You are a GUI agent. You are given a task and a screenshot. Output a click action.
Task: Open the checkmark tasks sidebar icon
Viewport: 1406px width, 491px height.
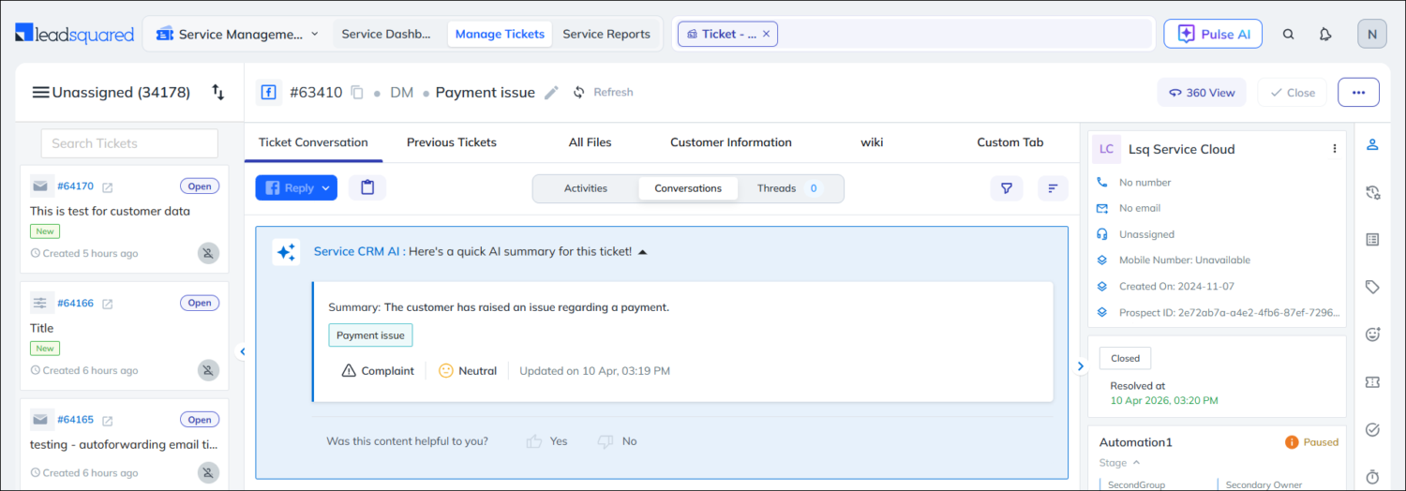pyautogui.click(x=1373, y=430)
